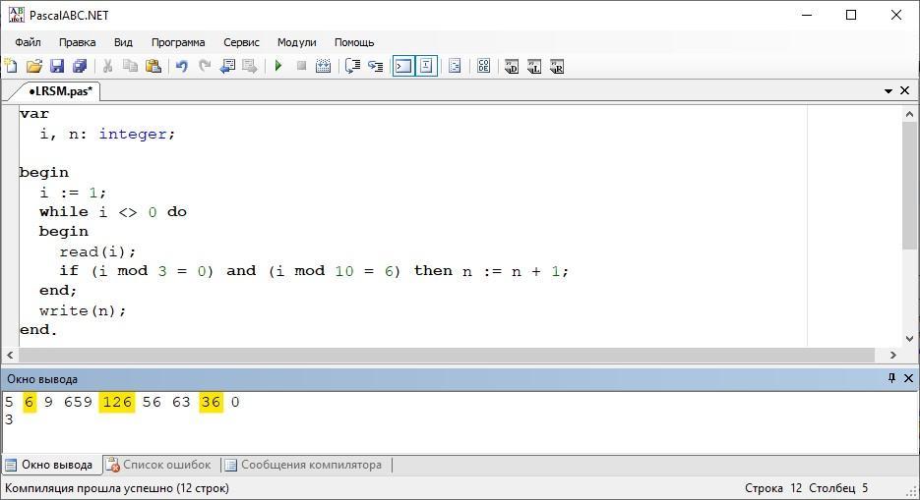Open the Сервис menu
Viewport: 920px width, 500px height.
coord(241,42)
